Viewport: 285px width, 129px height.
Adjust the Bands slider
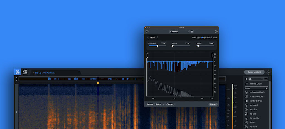181,46
